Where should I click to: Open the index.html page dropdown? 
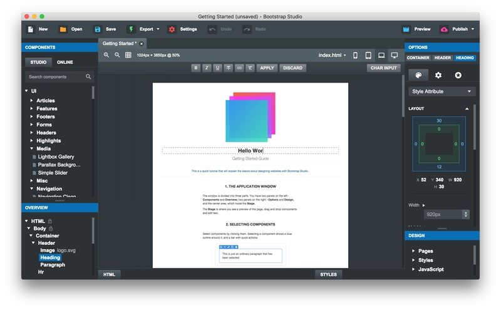coord(333,55)
